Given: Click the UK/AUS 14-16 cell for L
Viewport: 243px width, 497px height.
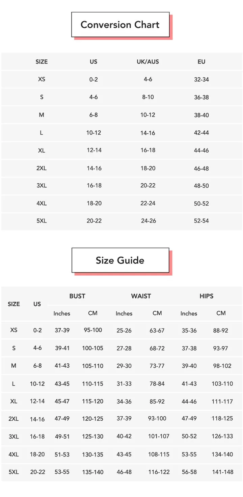Looking at the screenshot, I should [148, 133].
